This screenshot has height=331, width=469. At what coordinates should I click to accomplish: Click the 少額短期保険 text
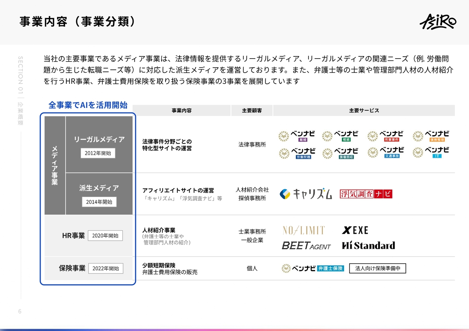(x=159, y=265)
